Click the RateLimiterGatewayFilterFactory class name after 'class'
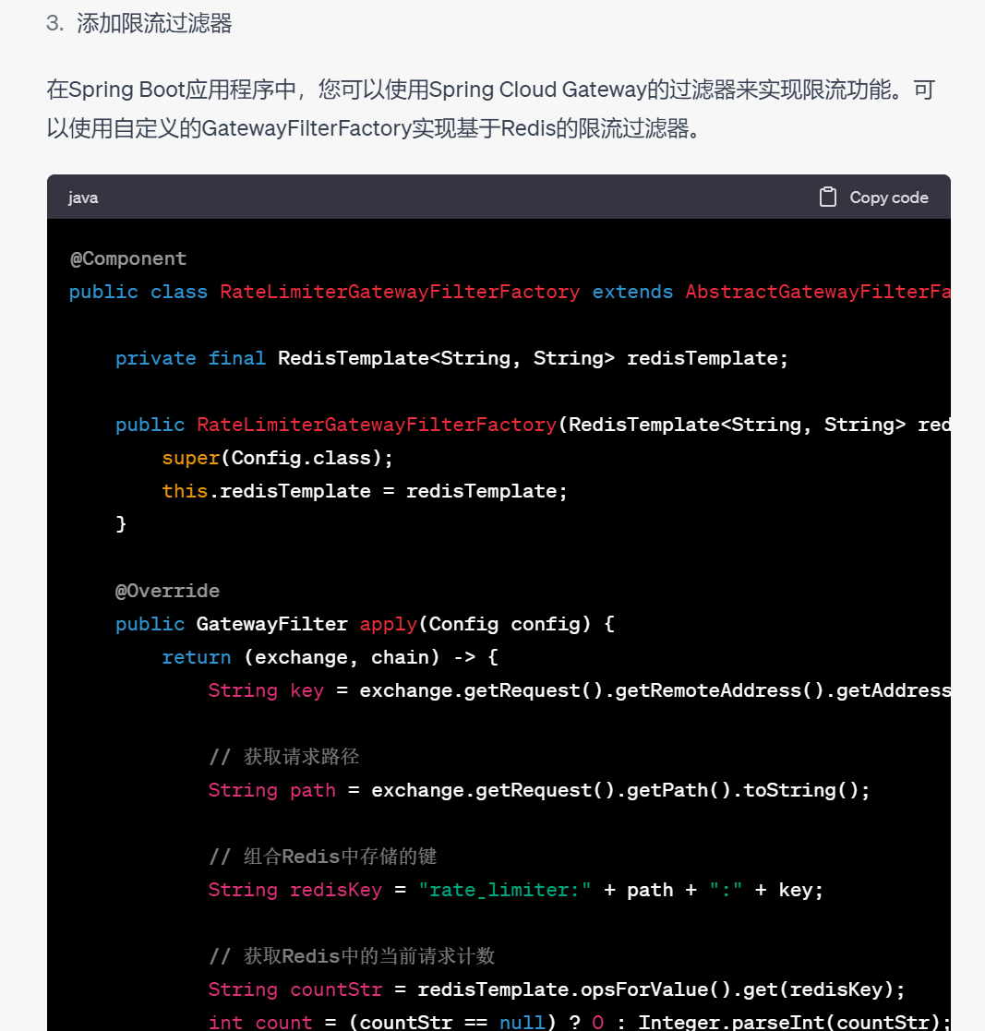Image resolution: width=985 pixels, height=1031 pixels. (400, 292)
